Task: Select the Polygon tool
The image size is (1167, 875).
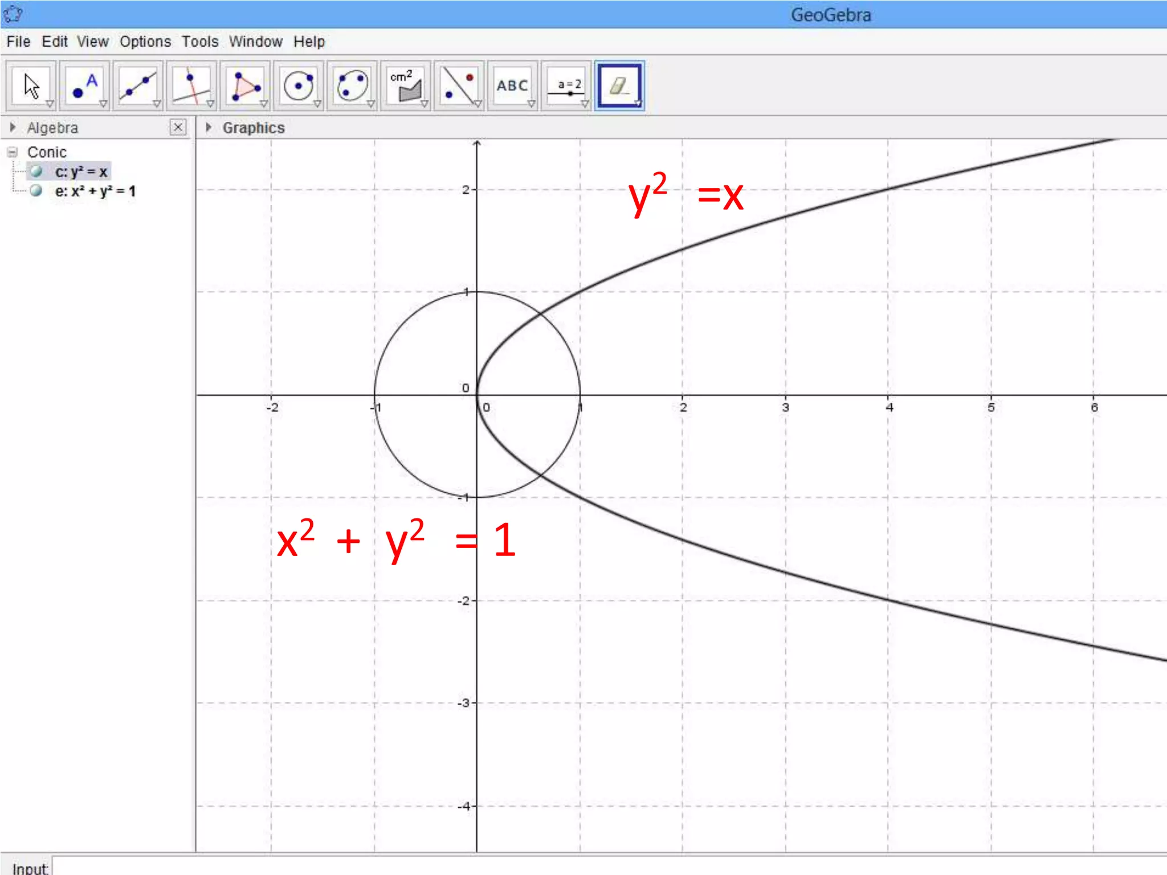Action: coord(245,85)
